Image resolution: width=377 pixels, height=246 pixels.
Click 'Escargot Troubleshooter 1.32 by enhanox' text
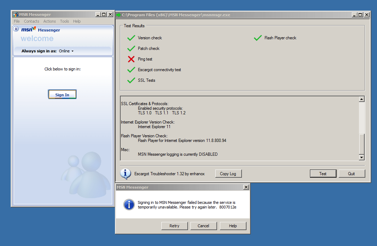170,174
